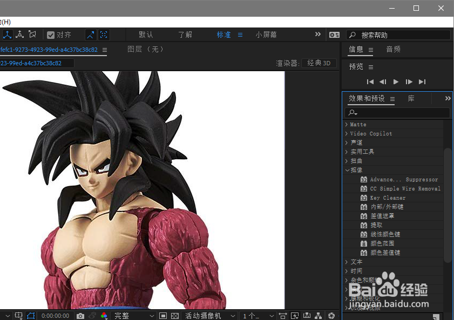Select the 颜色差值键 effect
Image resolution: width=454 pixels, height=320 pixels.
pos(381,253)
